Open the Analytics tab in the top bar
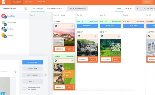Screen dimensions: 155x95 tap(41, 2)
